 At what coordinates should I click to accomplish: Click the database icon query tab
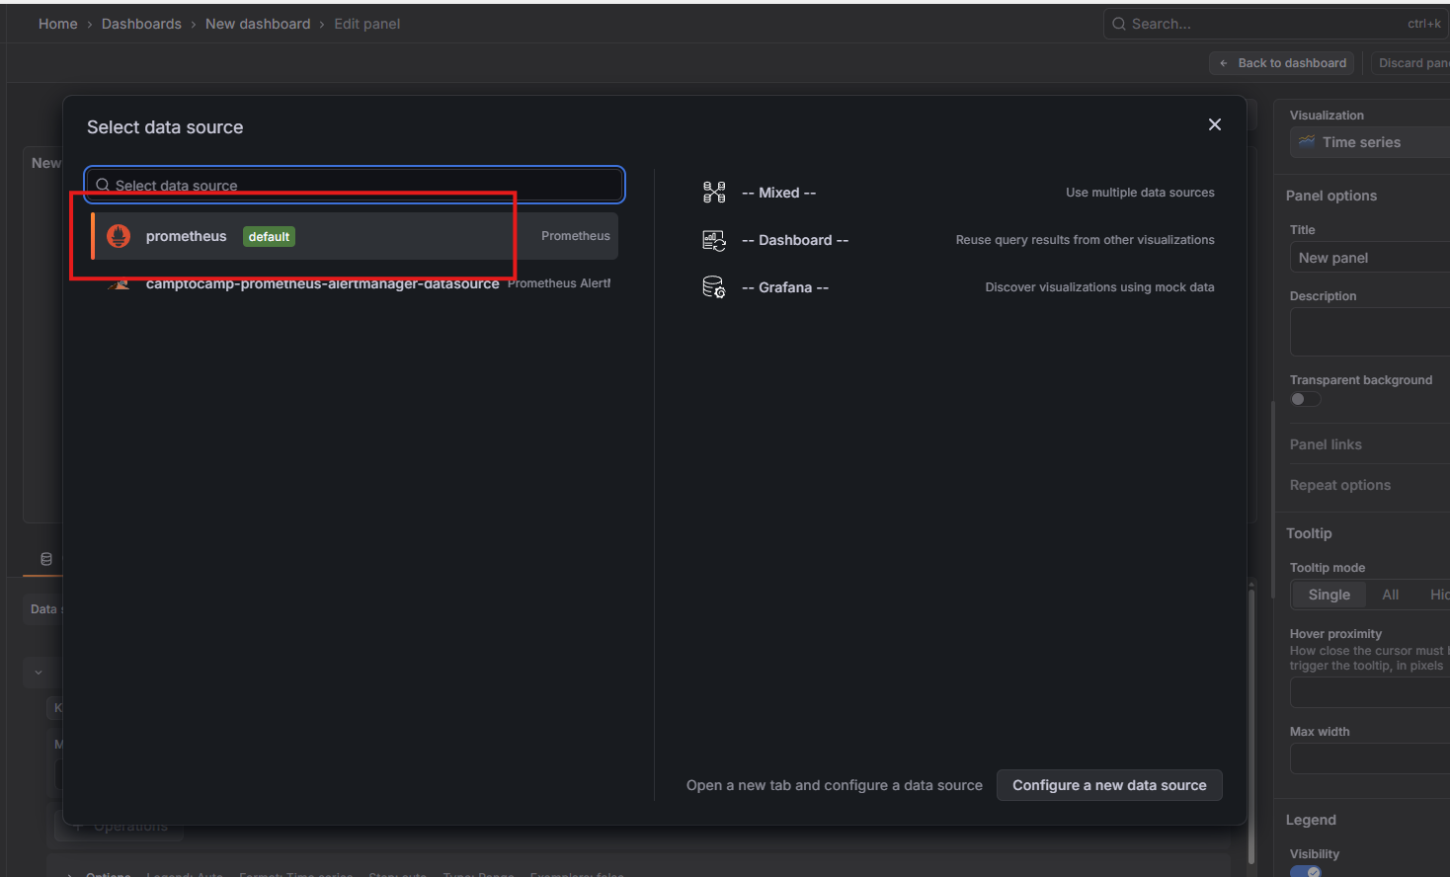click(46, 559)
